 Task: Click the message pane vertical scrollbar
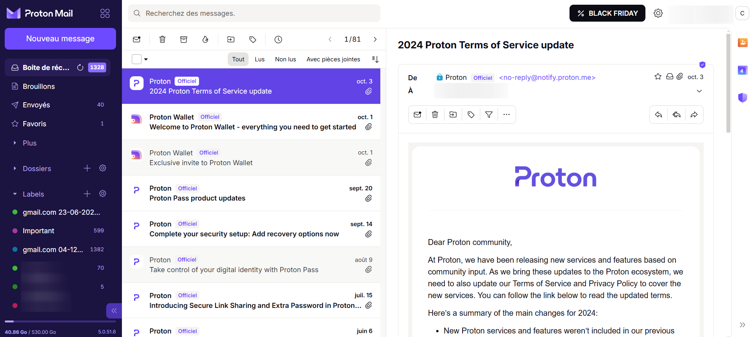point(728,83)
